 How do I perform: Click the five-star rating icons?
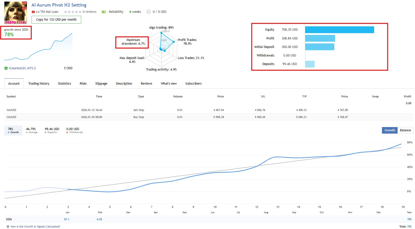point(73,12)
